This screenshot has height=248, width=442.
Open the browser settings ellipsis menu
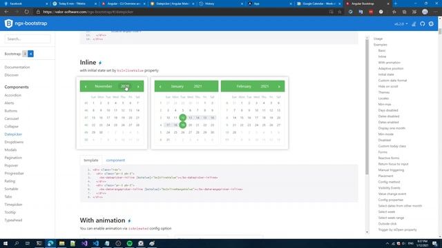436,12
